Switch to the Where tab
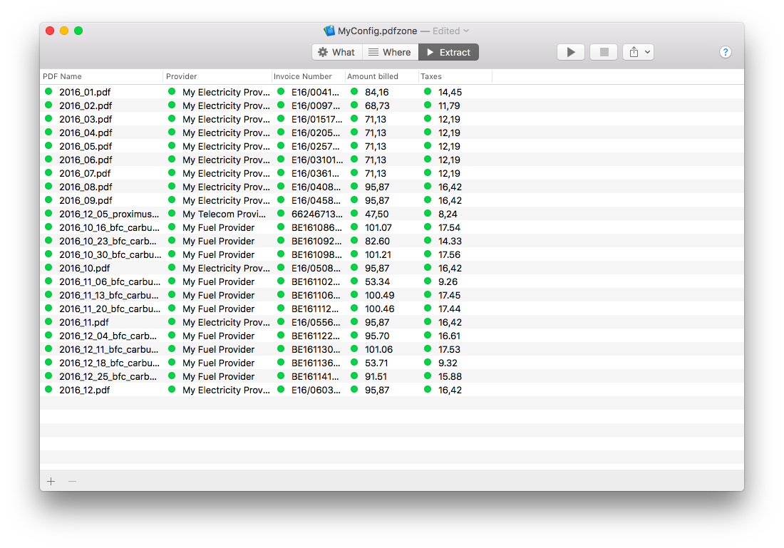This screenshot has width=784, height=548. [390, 52]
